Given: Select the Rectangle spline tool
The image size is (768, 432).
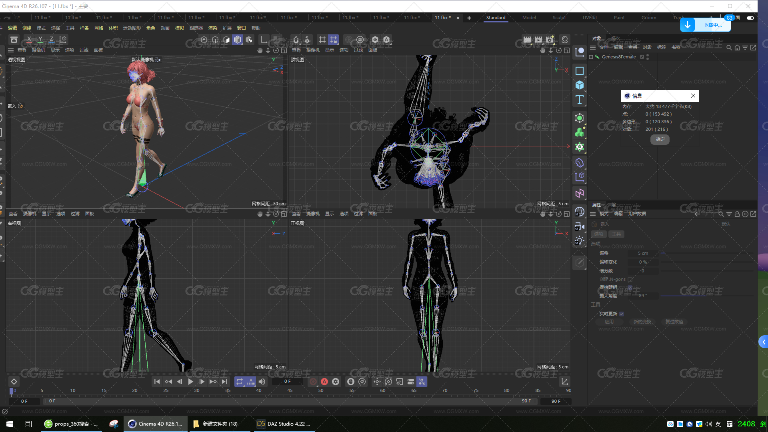Looking at the screenshot, I should (580, 71).
